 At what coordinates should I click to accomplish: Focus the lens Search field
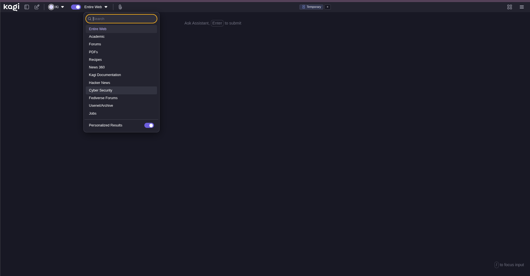[x=123, y=19]
